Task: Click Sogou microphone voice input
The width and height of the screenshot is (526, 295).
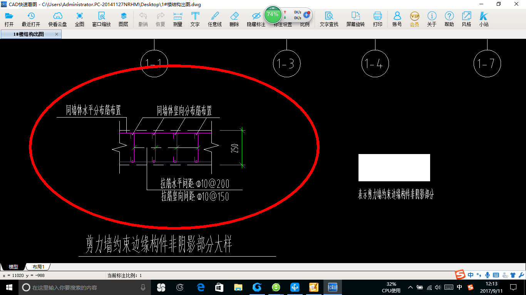Action: coord(487,275)
